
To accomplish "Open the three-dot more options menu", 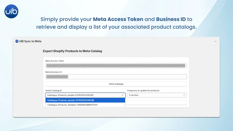I will 215,41.
